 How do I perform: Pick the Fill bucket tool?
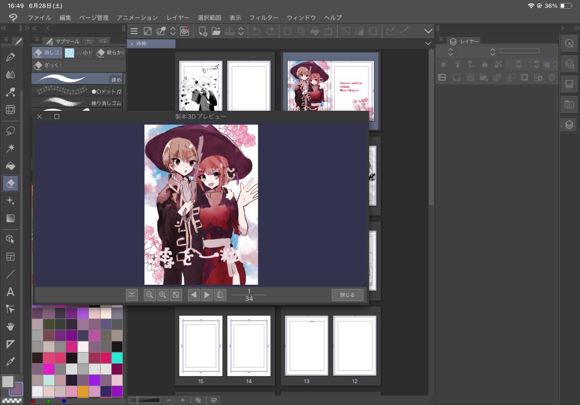coord(10,166)
